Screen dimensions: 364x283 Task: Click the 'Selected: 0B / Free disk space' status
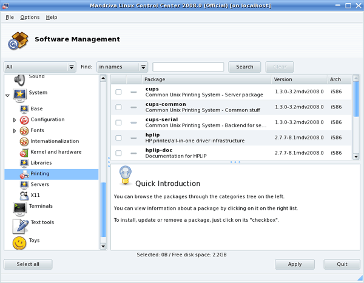tap(181, 255)
